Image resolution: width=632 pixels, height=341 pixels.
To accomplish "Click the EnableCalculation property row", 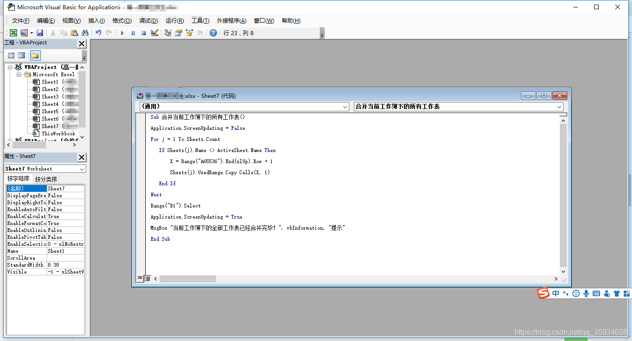I will coord(45,216).
